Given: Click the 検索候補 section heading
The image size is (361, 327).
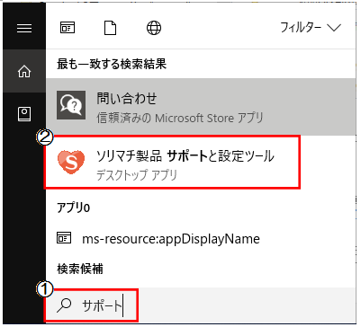Looking at the screenshot, I should pos(80,269).
